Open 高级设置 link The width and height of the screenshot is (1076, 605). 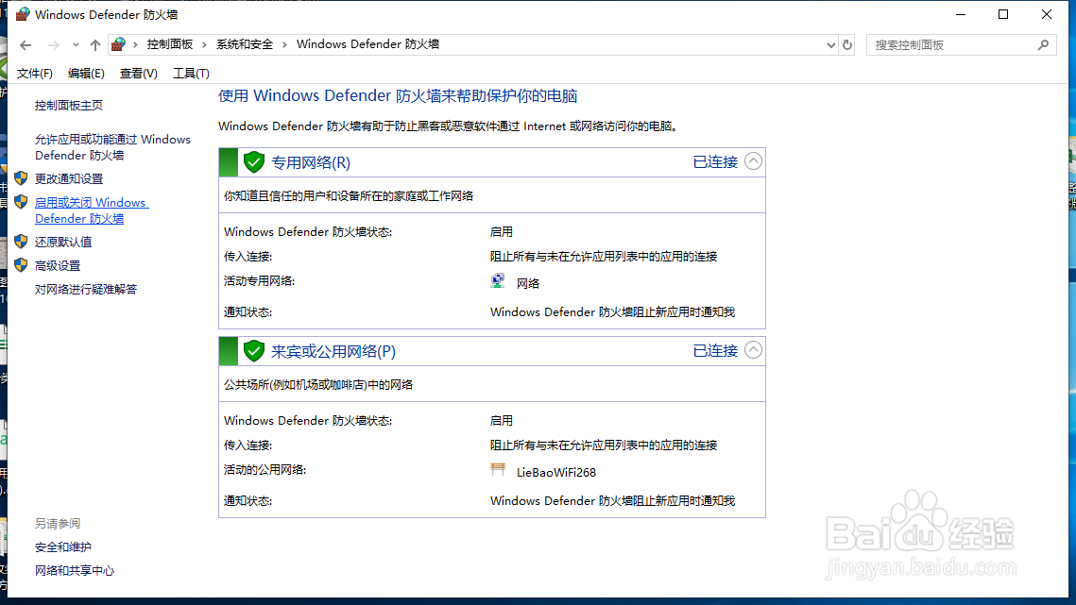(x=58, y=266)
